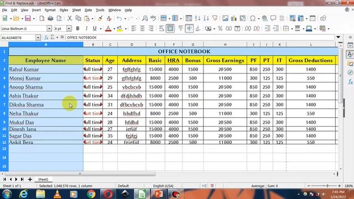Click the Function Wizard fx icon
The height and width of the screenshot is (199, 354).
[46, 38]
